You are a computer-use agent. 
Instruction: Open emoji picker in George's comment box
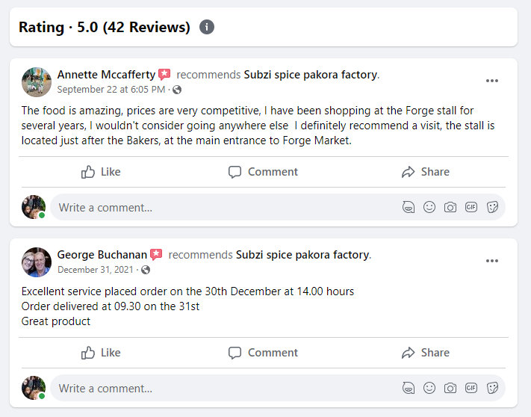click(429, 388)
